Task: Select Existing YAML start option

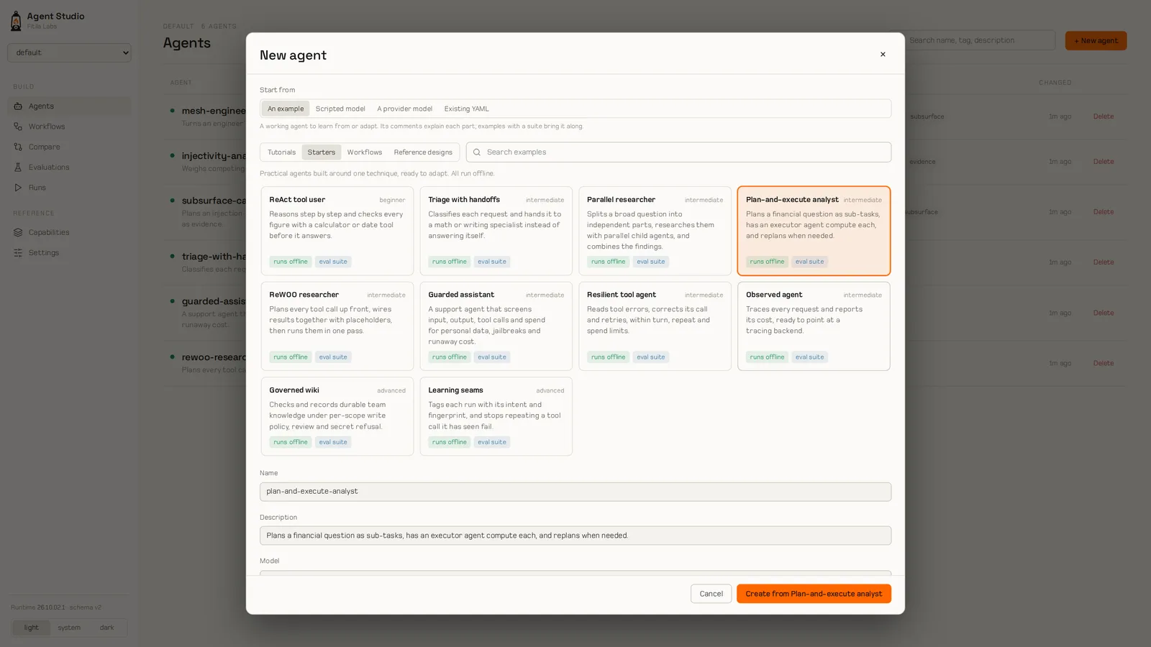Action: click(x=466, y=109)
